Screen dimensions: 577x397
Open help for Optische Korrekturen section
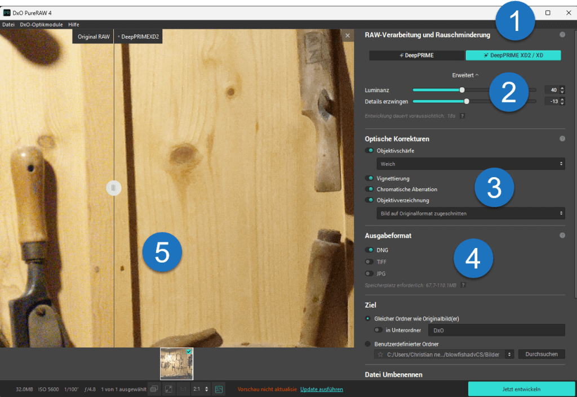pyautogui.click(x=562, y=139)
